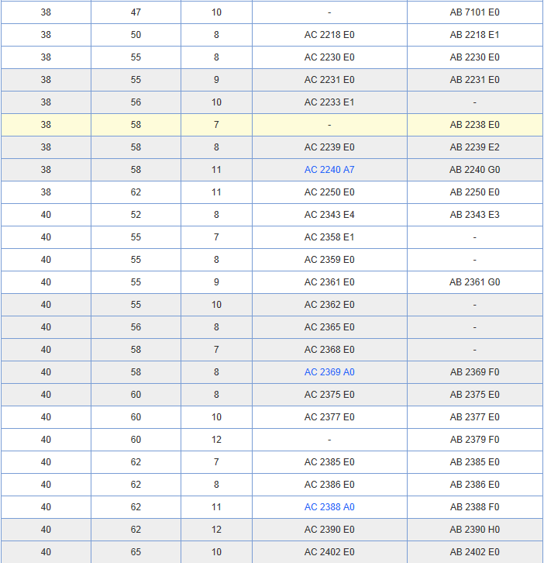Select the AB 2218 E1 entry
The image size is (544, 563).
(474, 35)
